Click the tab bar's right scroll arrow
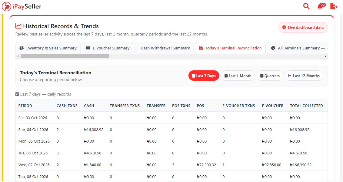This screenshot has height=182, width=343. point(325,56)
